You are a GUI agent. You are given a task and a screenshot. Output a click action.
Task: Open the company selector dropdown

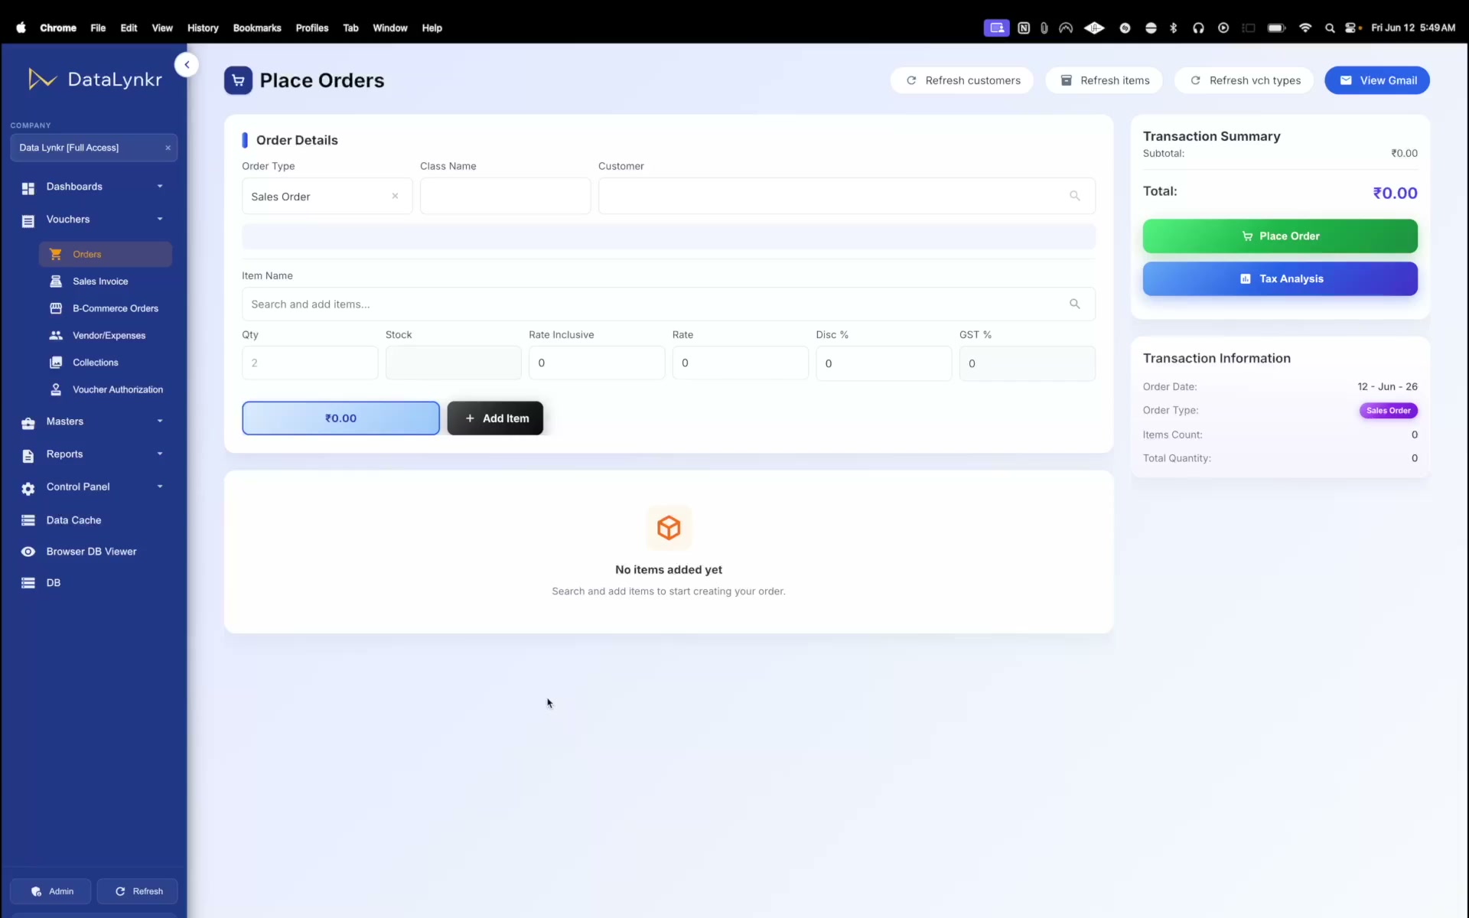pos(93,148)
